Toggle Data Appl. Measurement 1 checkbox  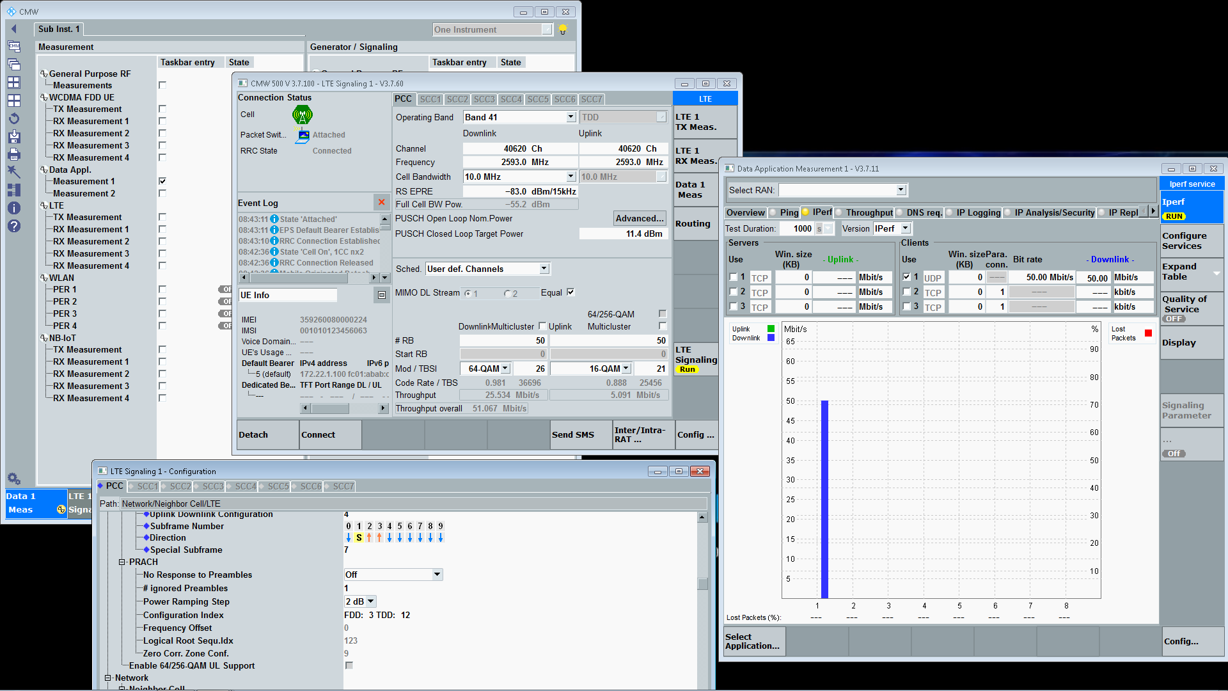pyautogui.click(x=162, y=182)
